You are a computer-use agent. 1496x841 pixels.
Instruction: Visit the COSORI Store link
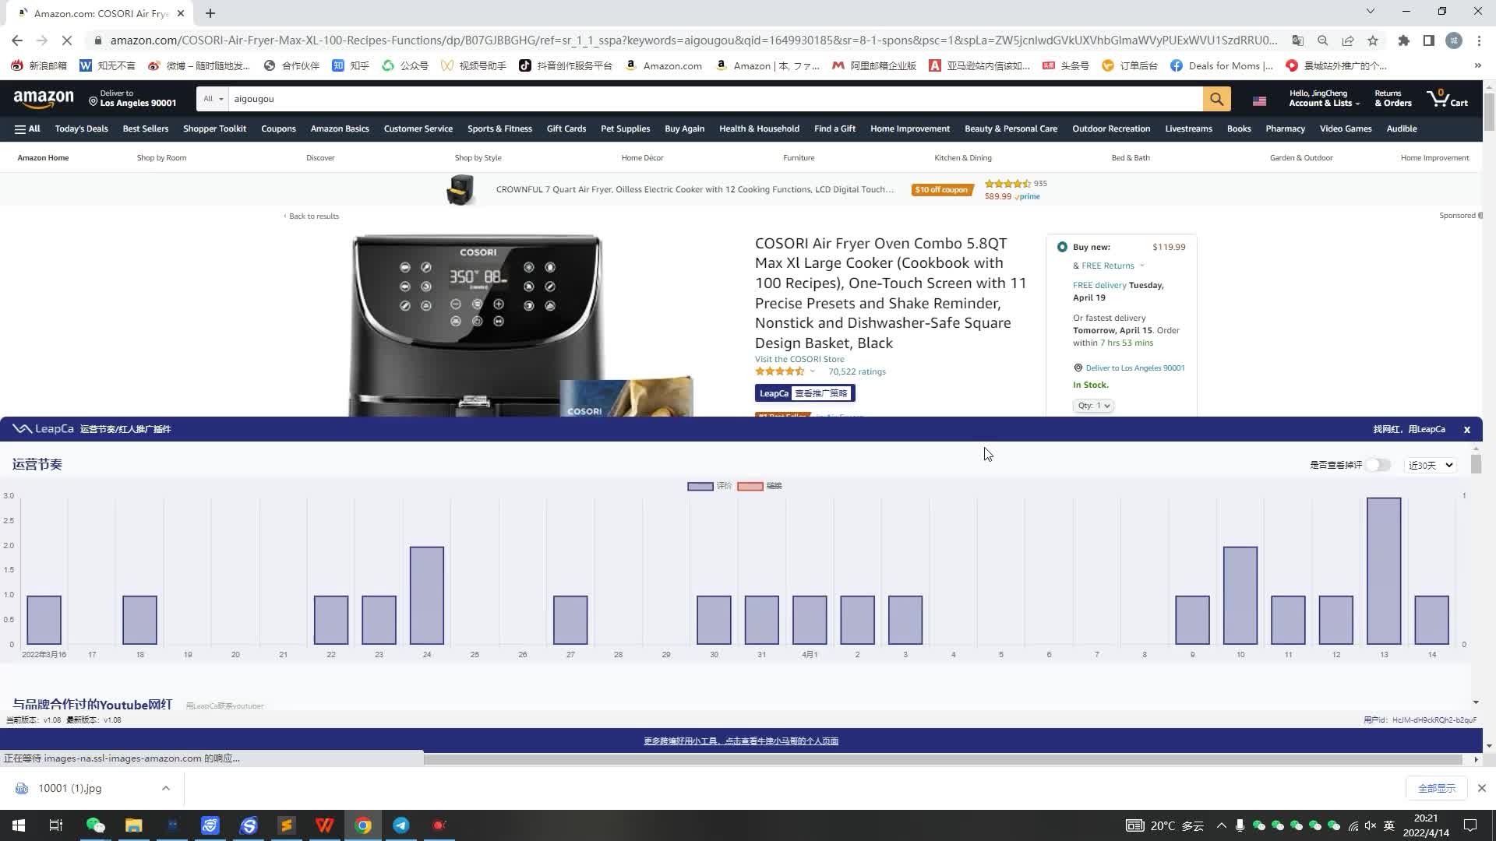[x=799, y=359]
